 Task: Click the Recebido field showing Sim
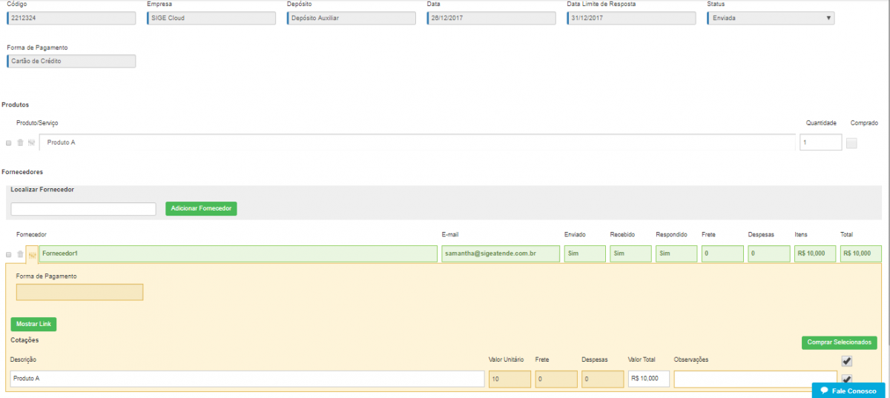630,253
